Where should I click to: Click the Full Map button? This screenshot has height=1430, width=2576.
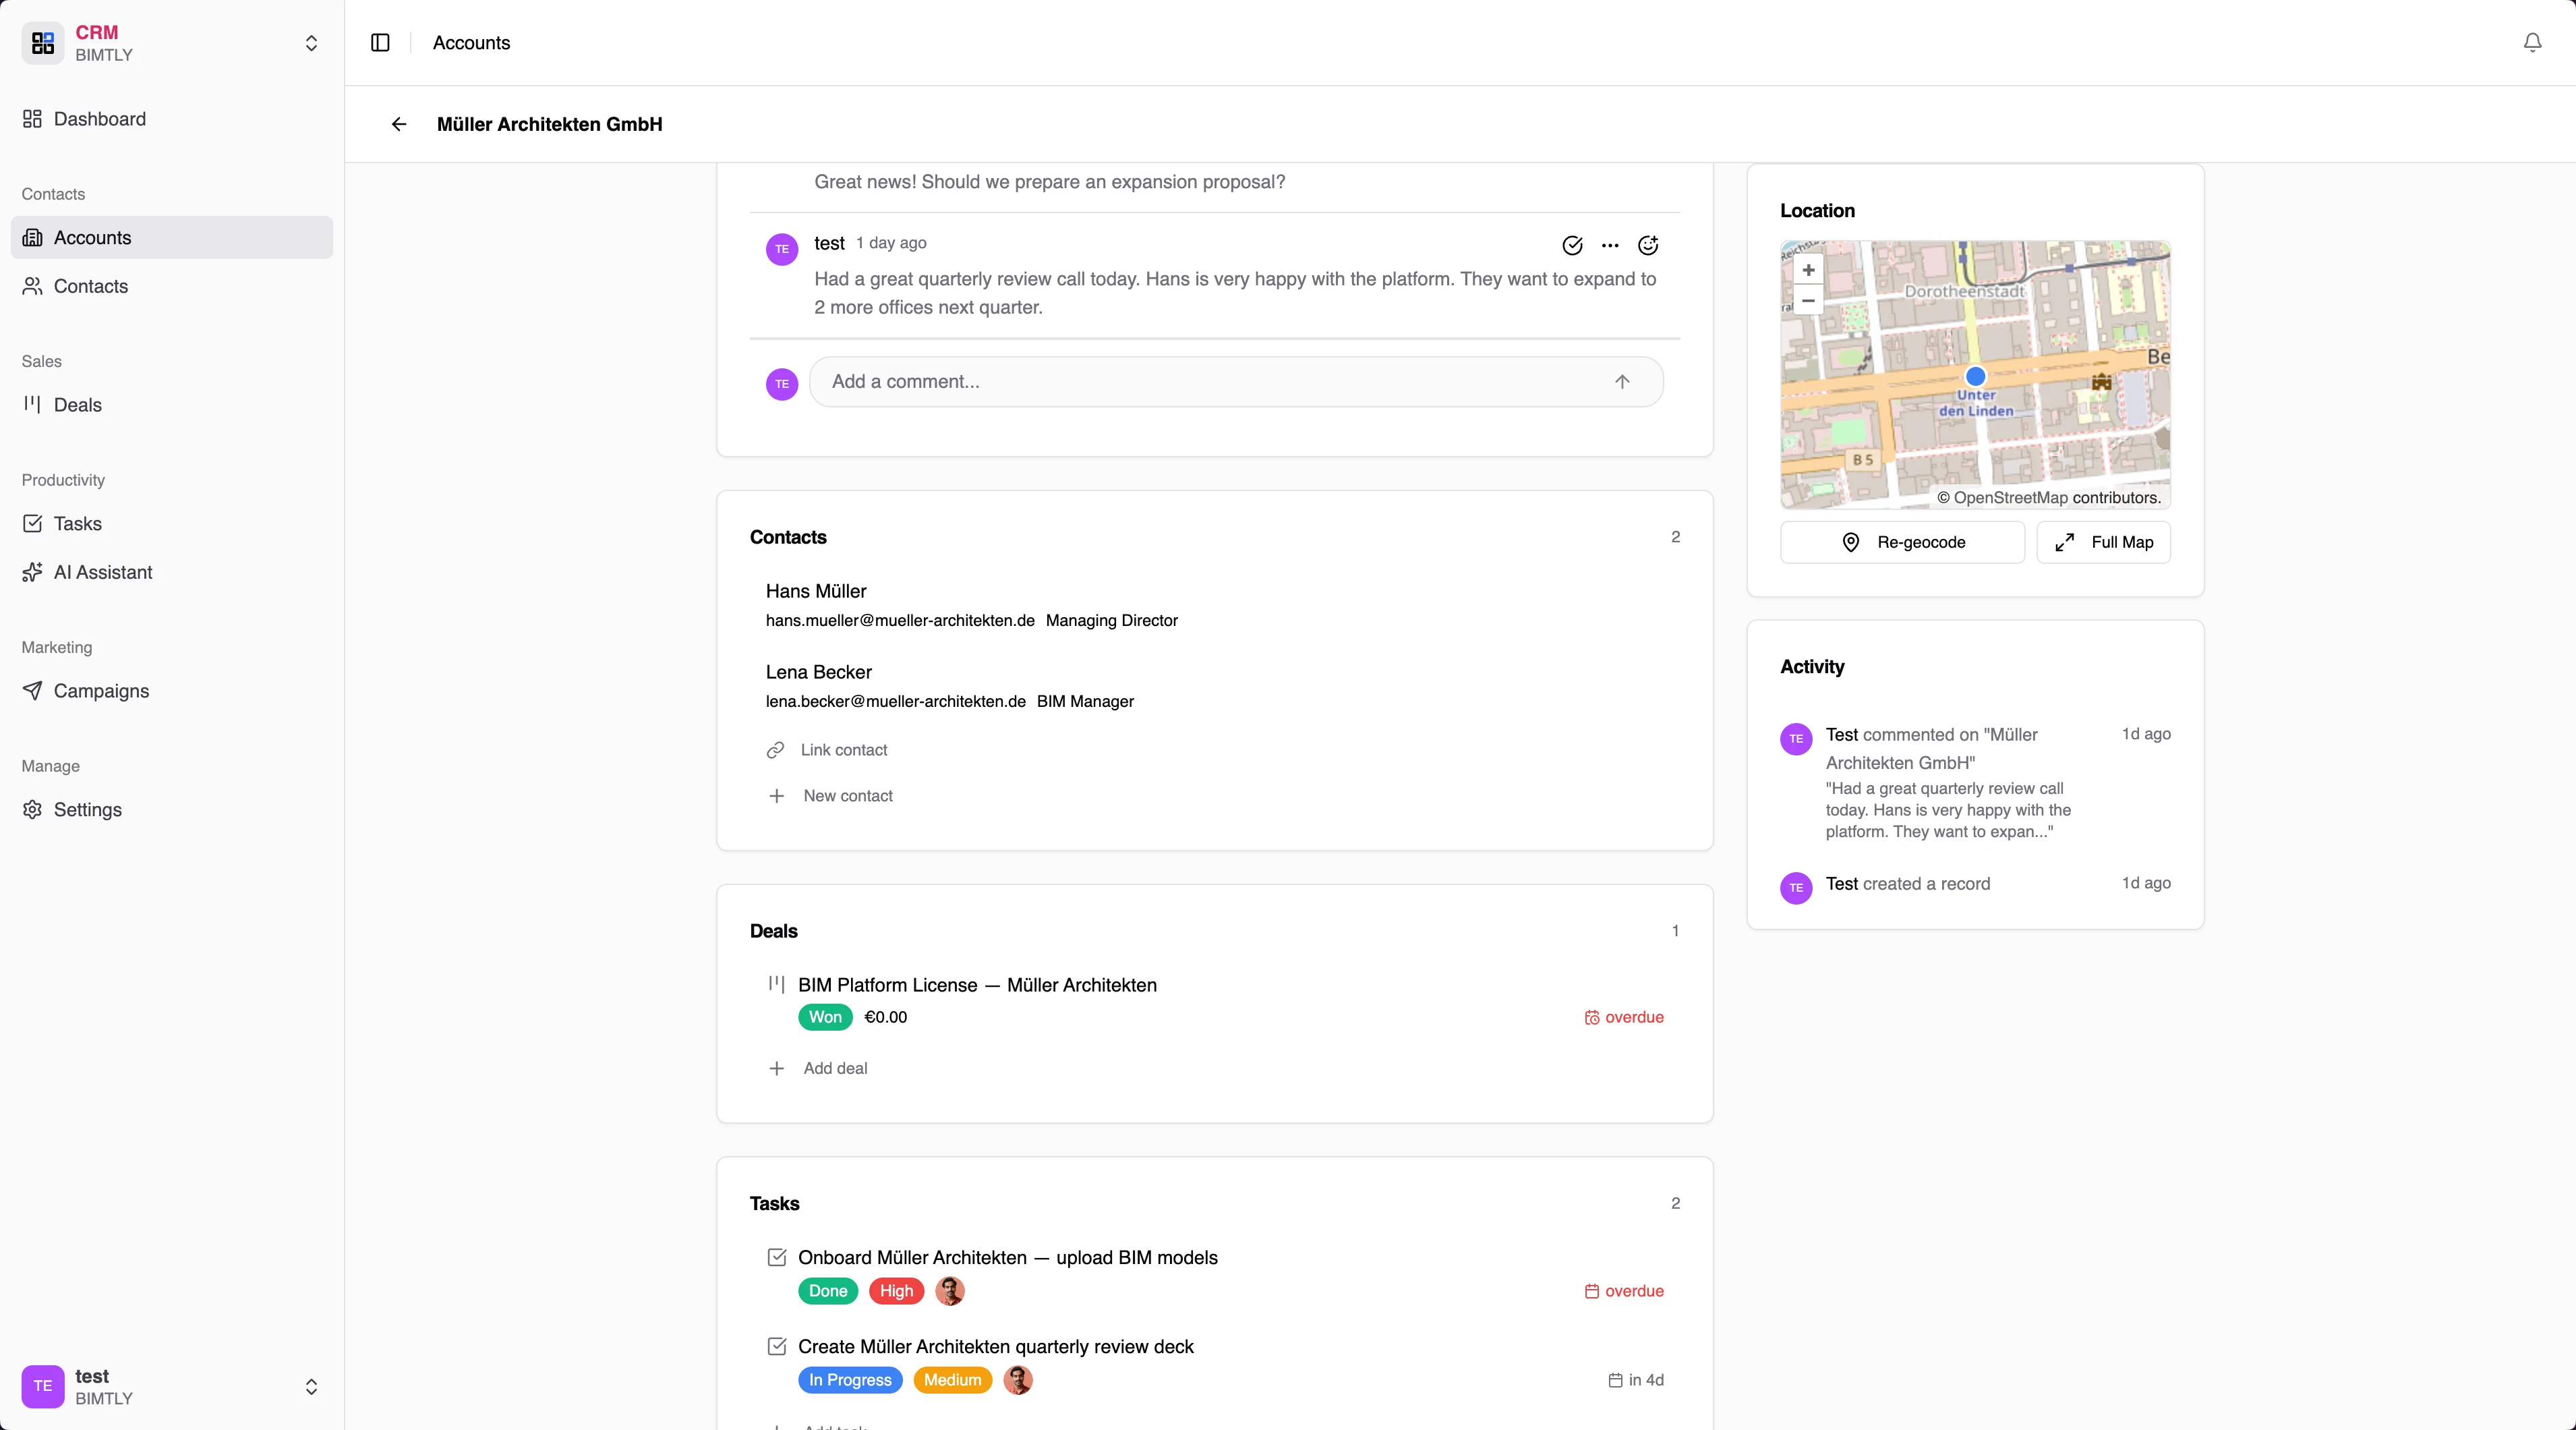coord(2102,542)
